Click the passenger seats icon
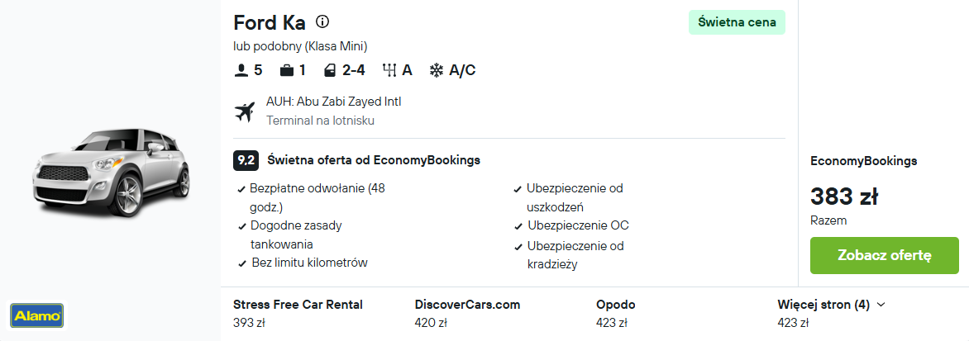 click(x=241, y=71)
